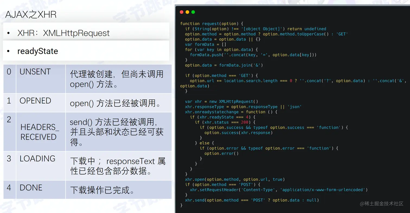Select the 'OPENED' state cell
This screenshot has width=410, height=213.
click(x=41, y=103)
